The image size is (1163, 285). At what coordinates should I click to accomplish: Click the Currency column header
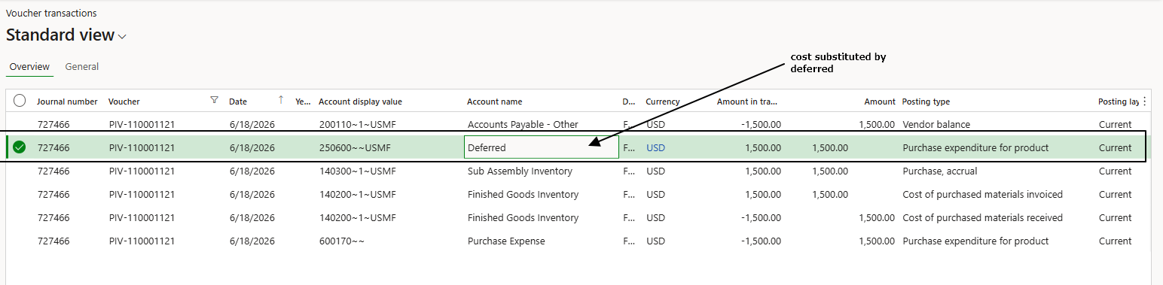tap(663, 102)
